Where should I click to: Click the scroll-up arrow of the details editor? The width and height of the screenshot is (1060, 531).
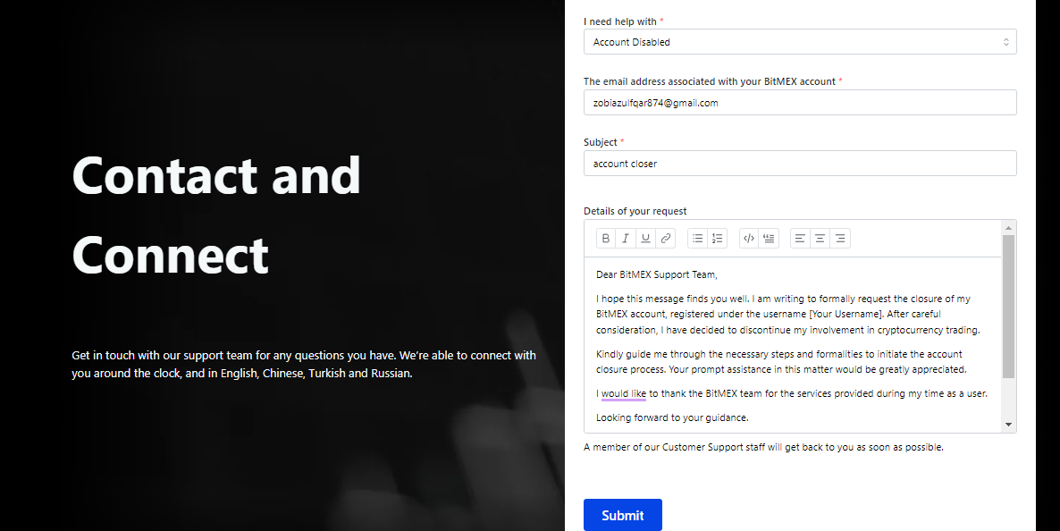[1009, 227]
